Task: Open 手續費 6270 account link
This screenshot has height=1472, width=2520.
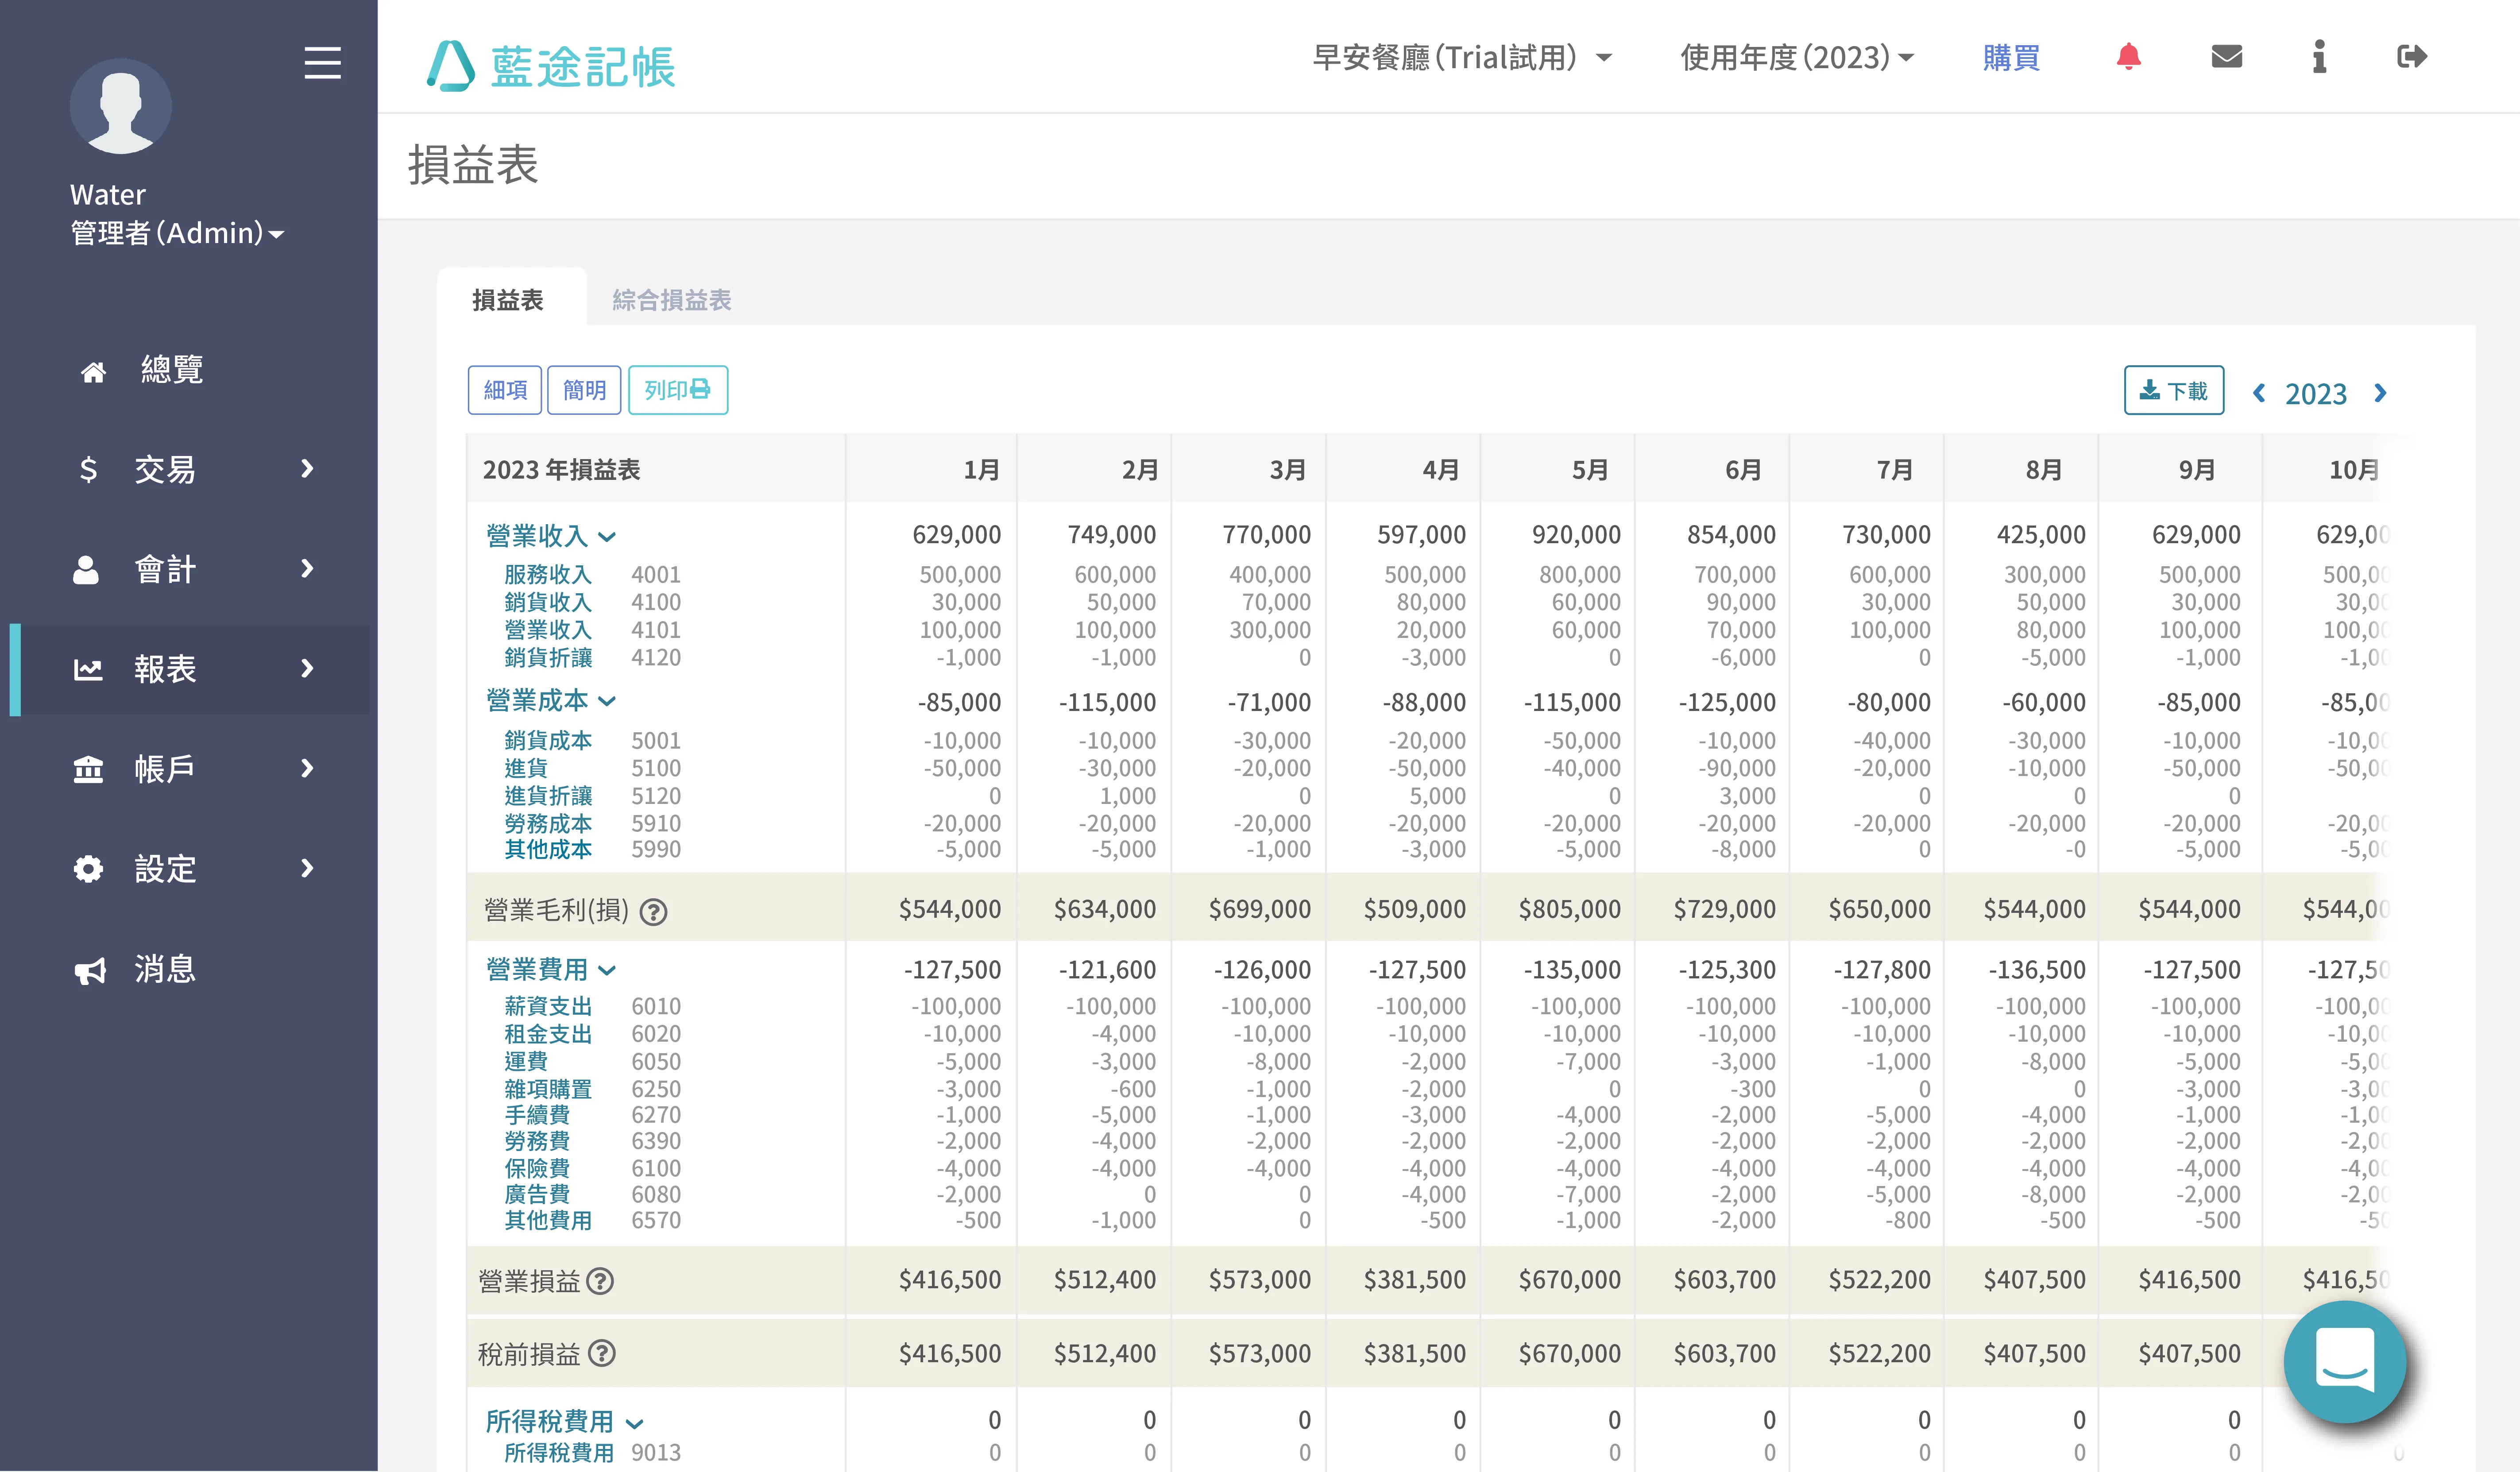Action: point(537,1115)
